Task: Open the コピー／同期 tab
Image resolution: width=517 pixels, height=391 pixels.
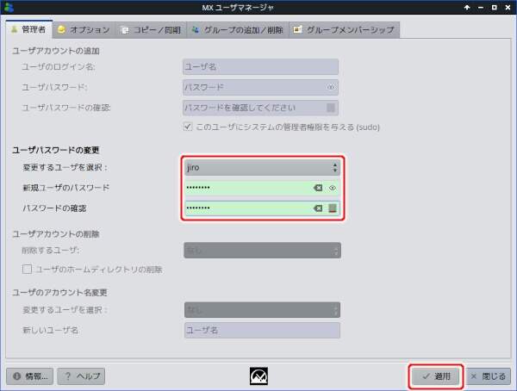Action: pyautogui.click(x=151, y=30)
